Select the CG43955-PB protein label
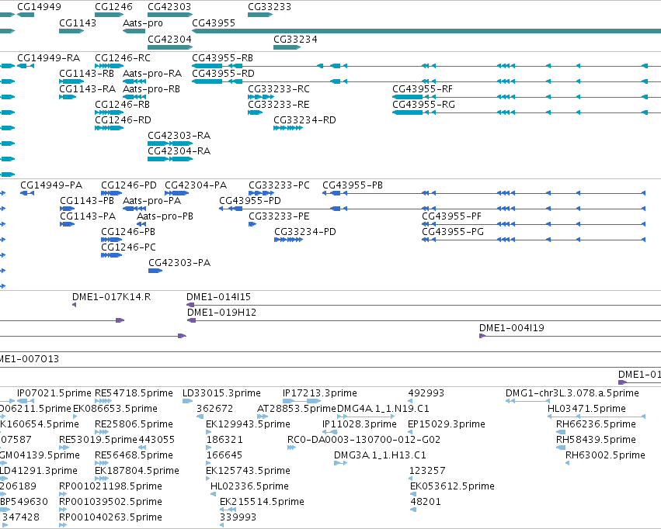This screenshot has height=529, width=661. (x=353, y=185)
